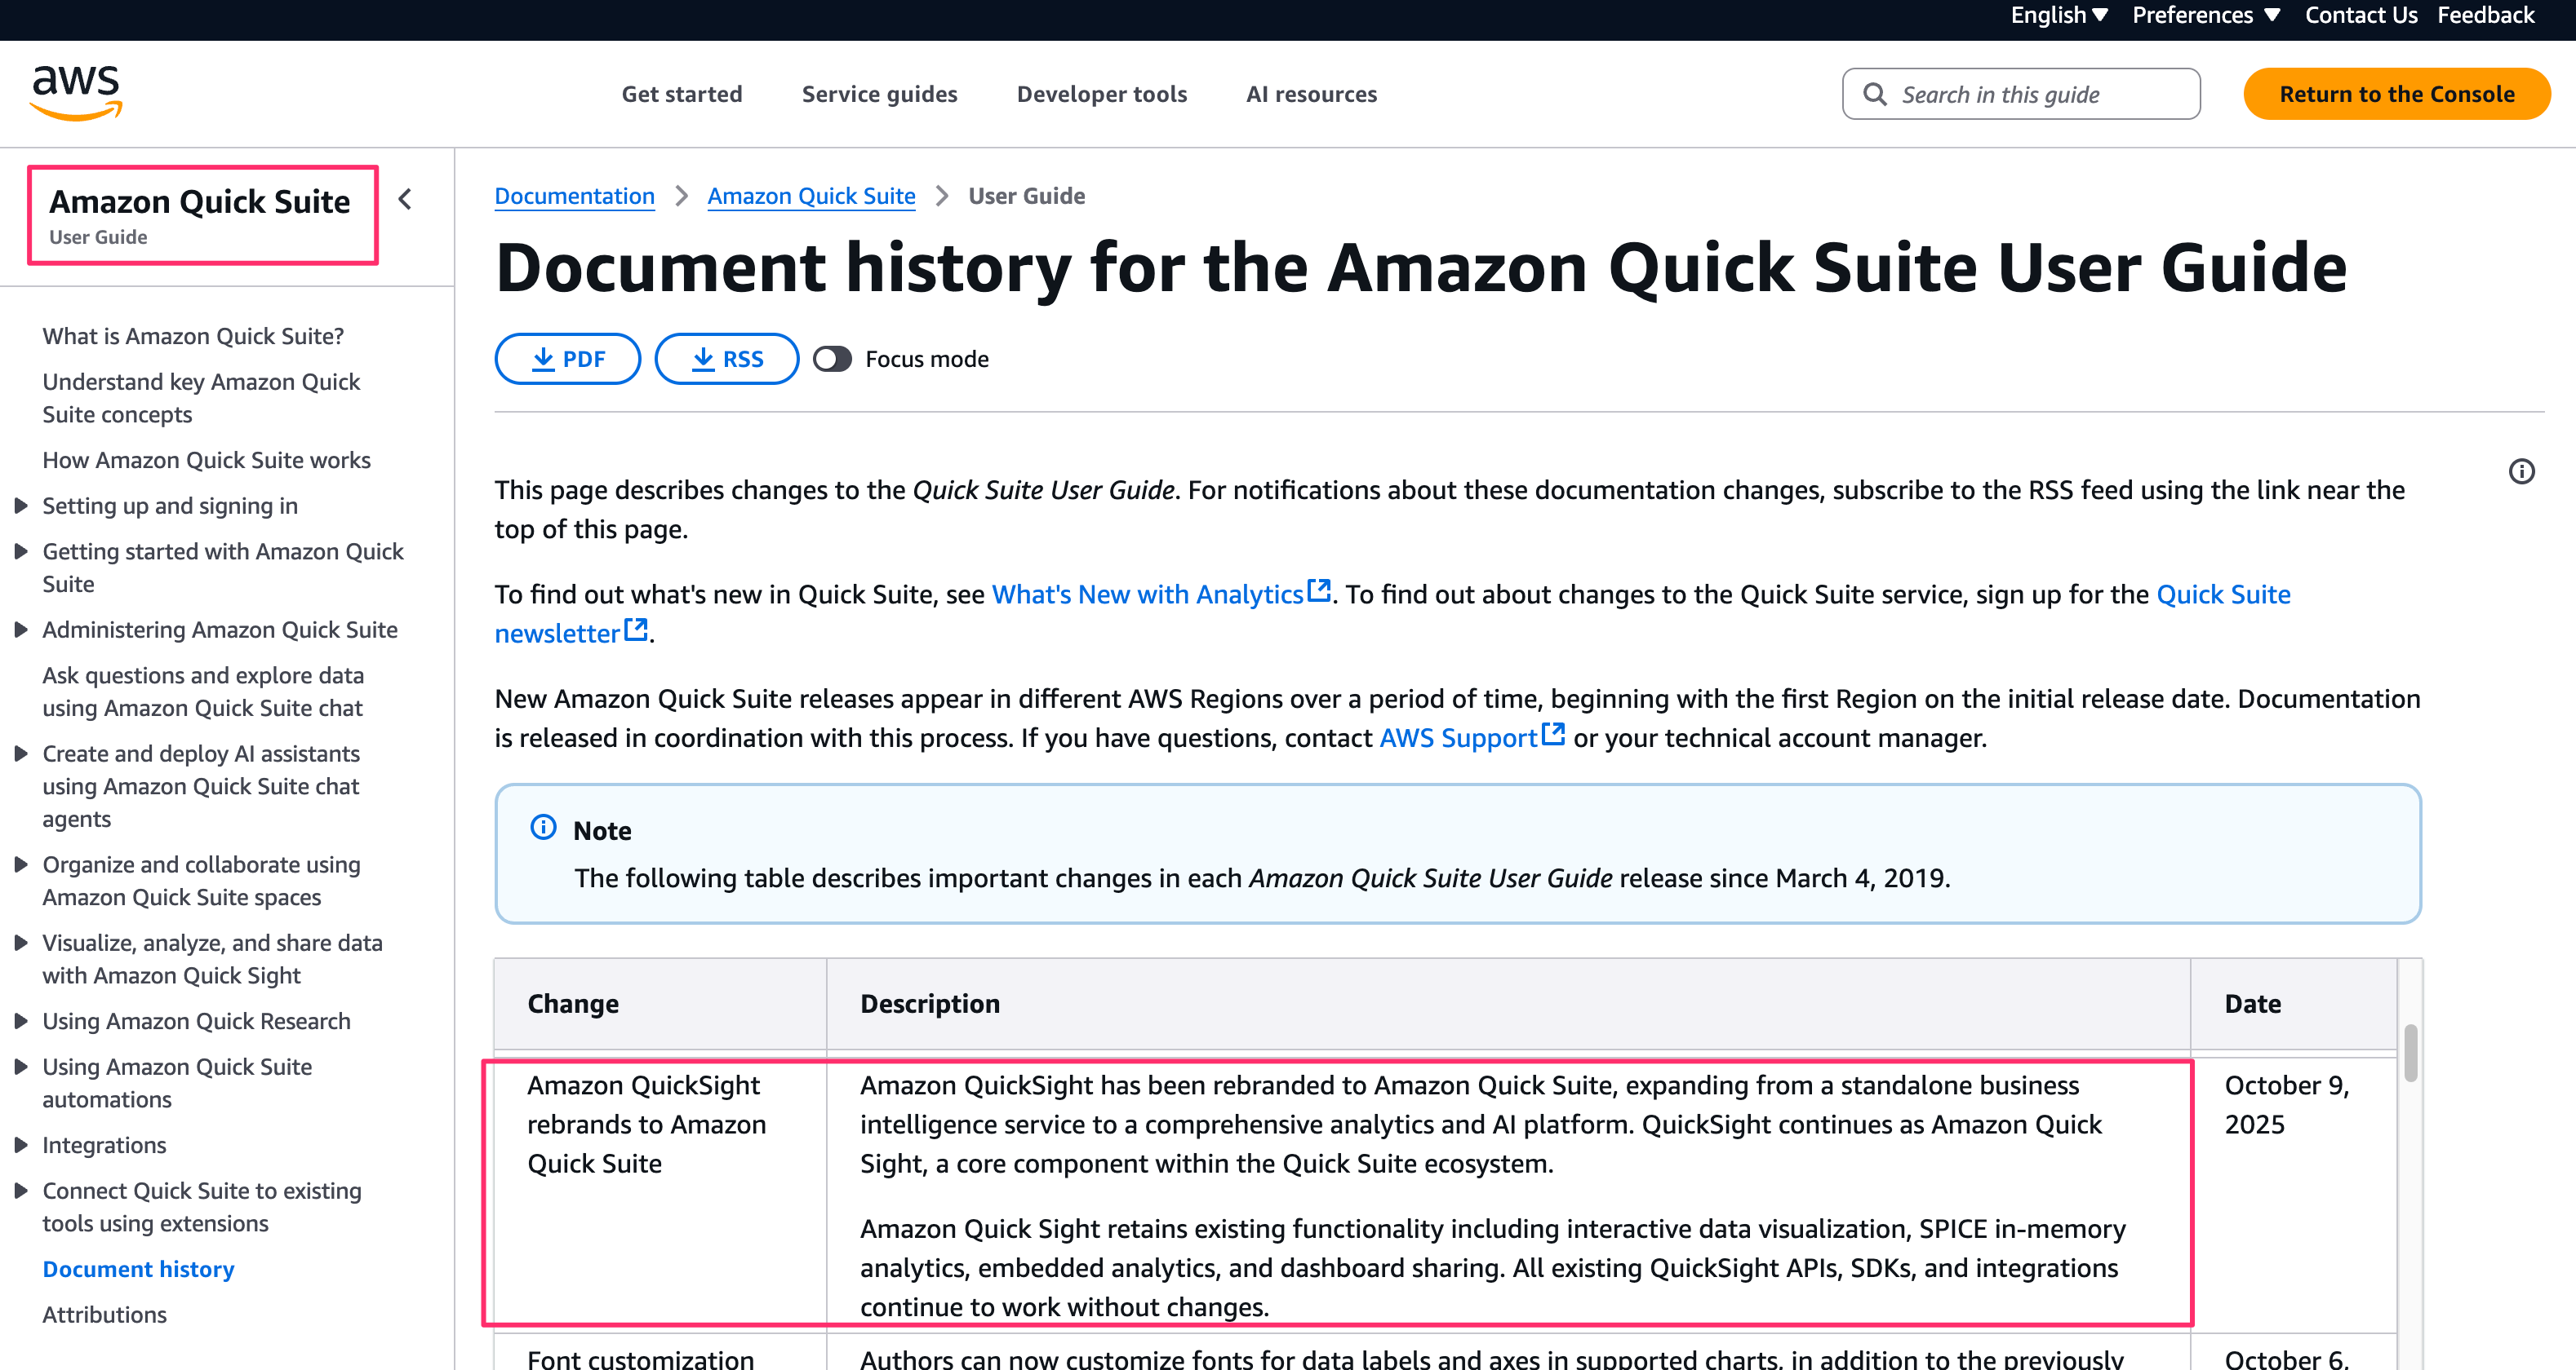Open the RSS feed button
The width and height of the screenshot is (2576, 1370).
pyautogui.click(x=727, y=359)
